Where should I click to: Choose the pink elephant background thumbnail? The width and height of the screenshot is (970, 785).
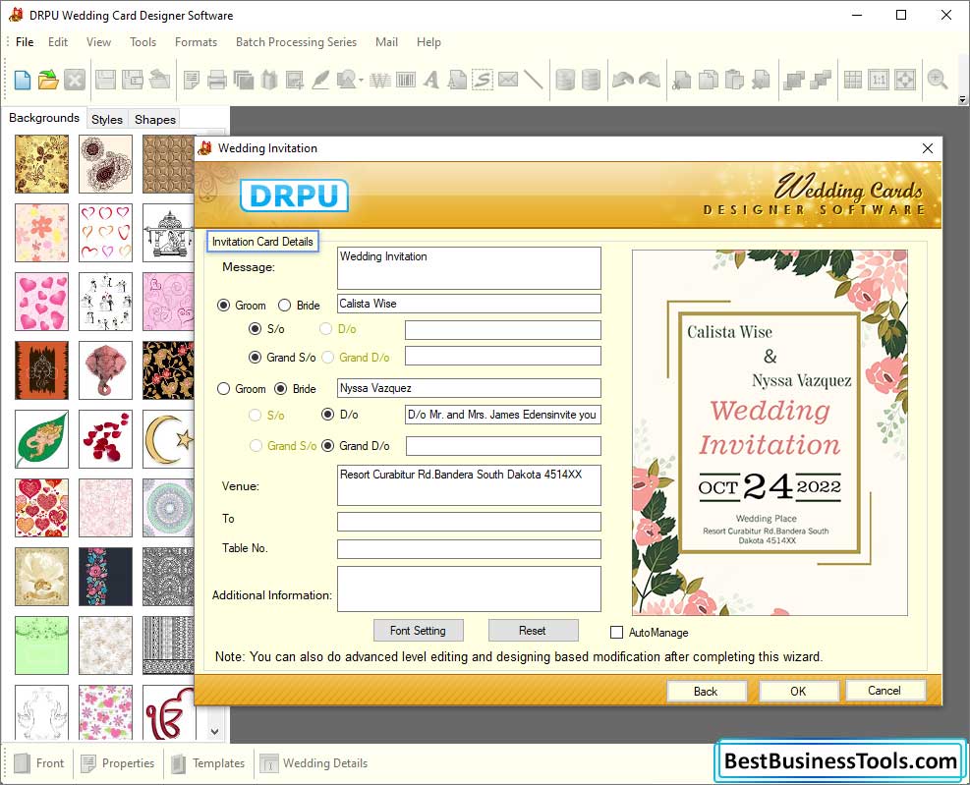(106, 370)
